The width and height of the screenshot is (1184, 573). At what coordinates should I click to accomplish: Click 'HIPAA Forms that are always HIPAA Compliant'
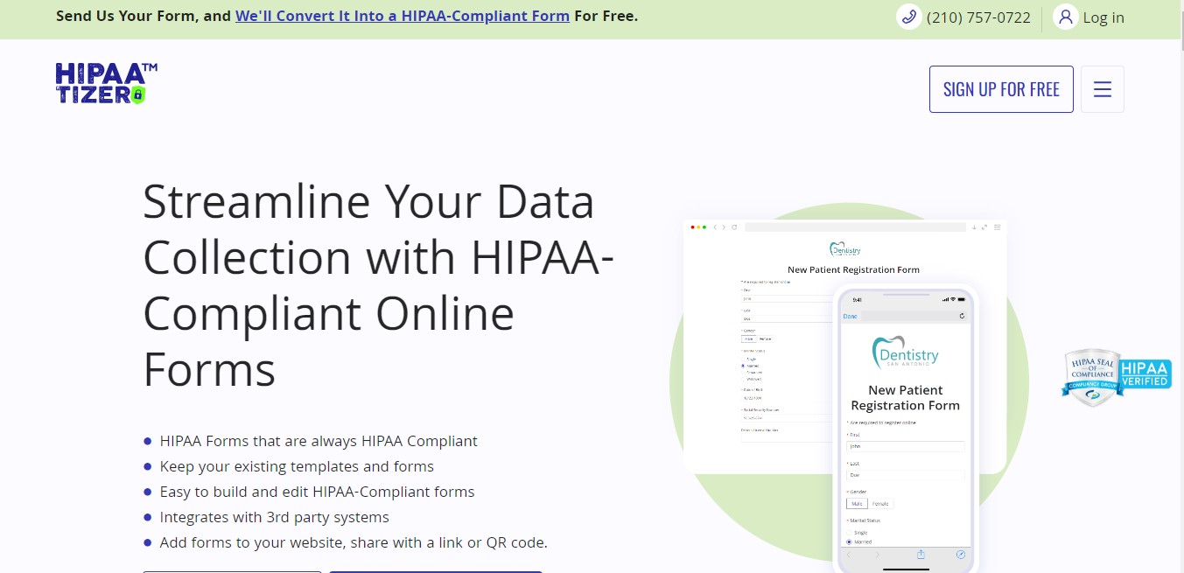tap(319, 441)
